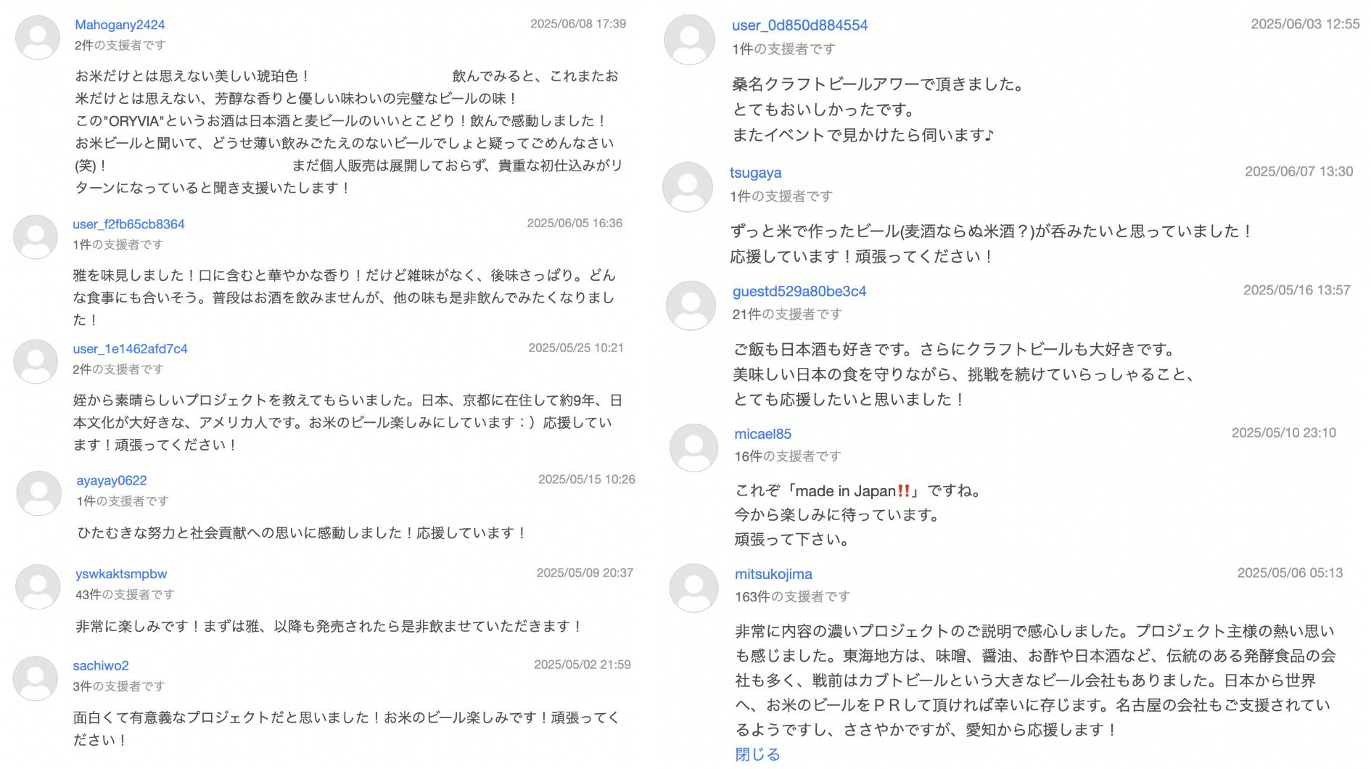Open Mahogany2424 user profile link
Viewport: 1371px width, 769px height.
pyautogui.click(x=120, y=25)
